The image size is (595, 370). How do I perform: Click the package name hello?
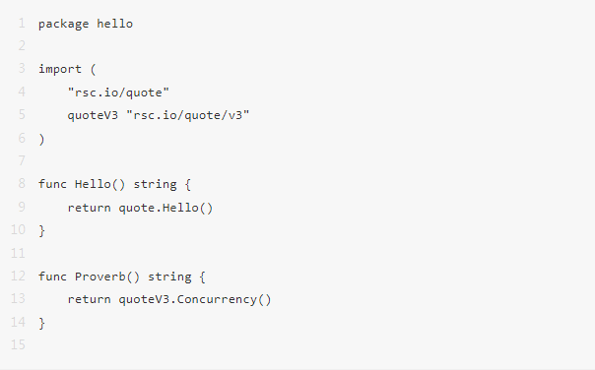click(115, 24)
